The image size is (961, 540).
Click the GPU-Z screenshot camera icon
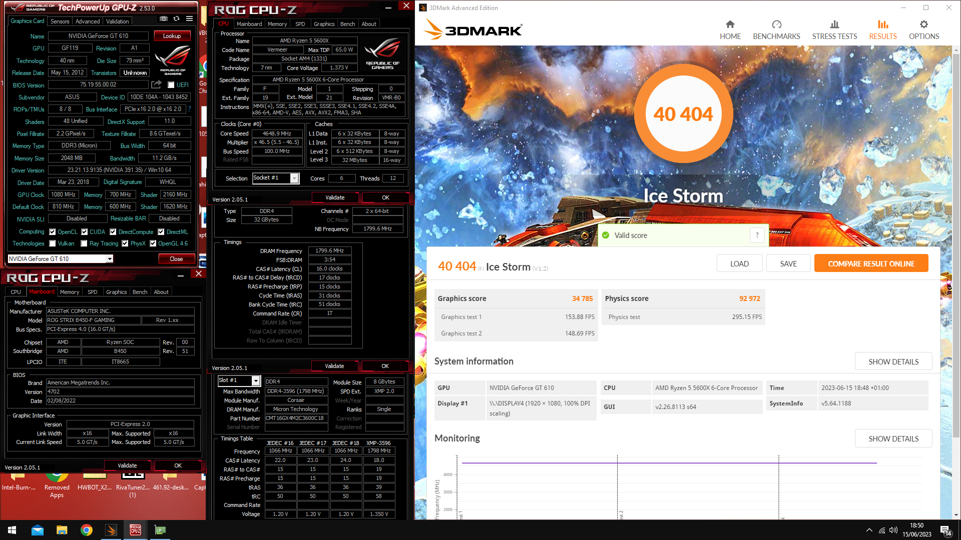click(164, 19)
